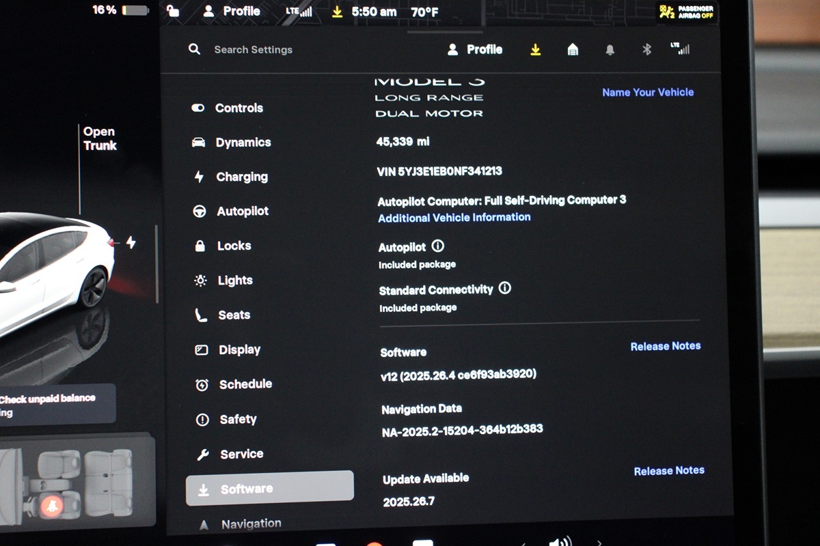The height and width of the screenshot is (546, 820).
Task: Open the Controls settings menu
Action: (x=238, y=108)
